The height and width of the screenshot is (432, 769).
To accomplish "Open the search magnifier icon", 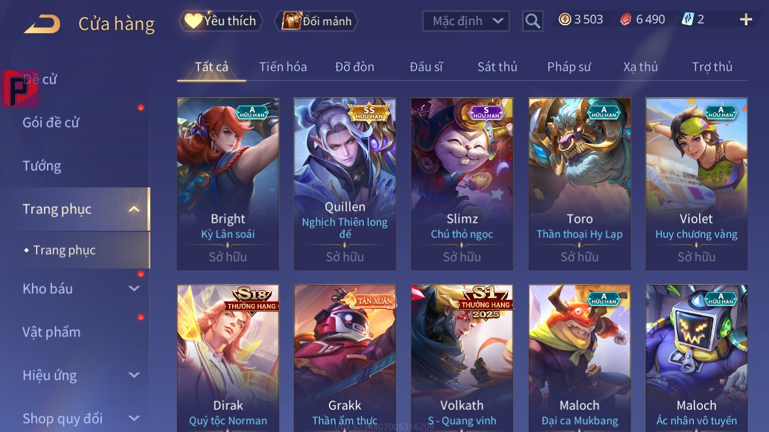I will point(533,21).
